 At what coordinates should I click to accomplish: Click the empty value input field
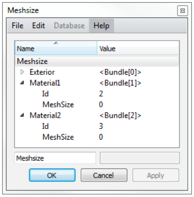(140, 158)
